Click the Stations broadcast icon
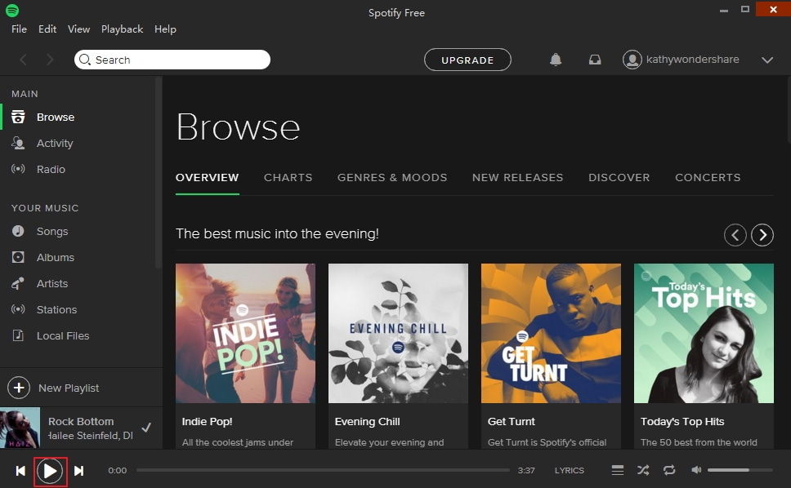The width and height of the screenshot is (791, 488). coord(18,309)
